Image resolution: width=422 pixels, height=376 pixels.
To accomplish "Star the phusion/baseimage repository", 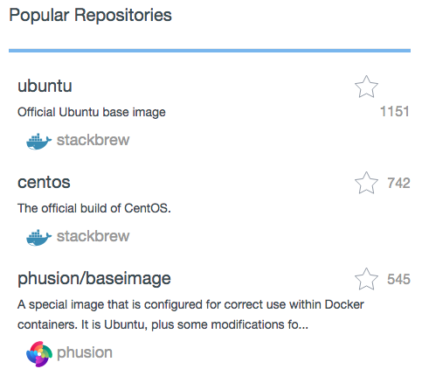I will [366, 279].
